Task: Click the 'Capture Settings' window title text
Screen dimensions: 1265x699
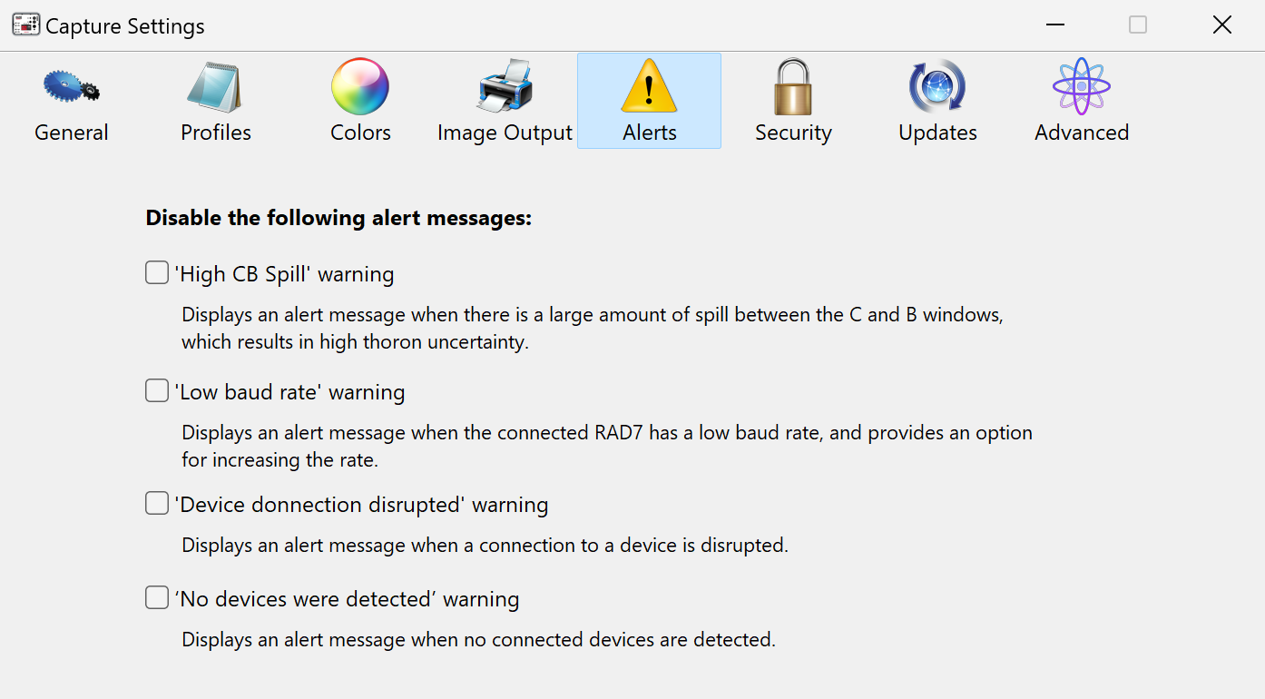Action: [125, 26]
